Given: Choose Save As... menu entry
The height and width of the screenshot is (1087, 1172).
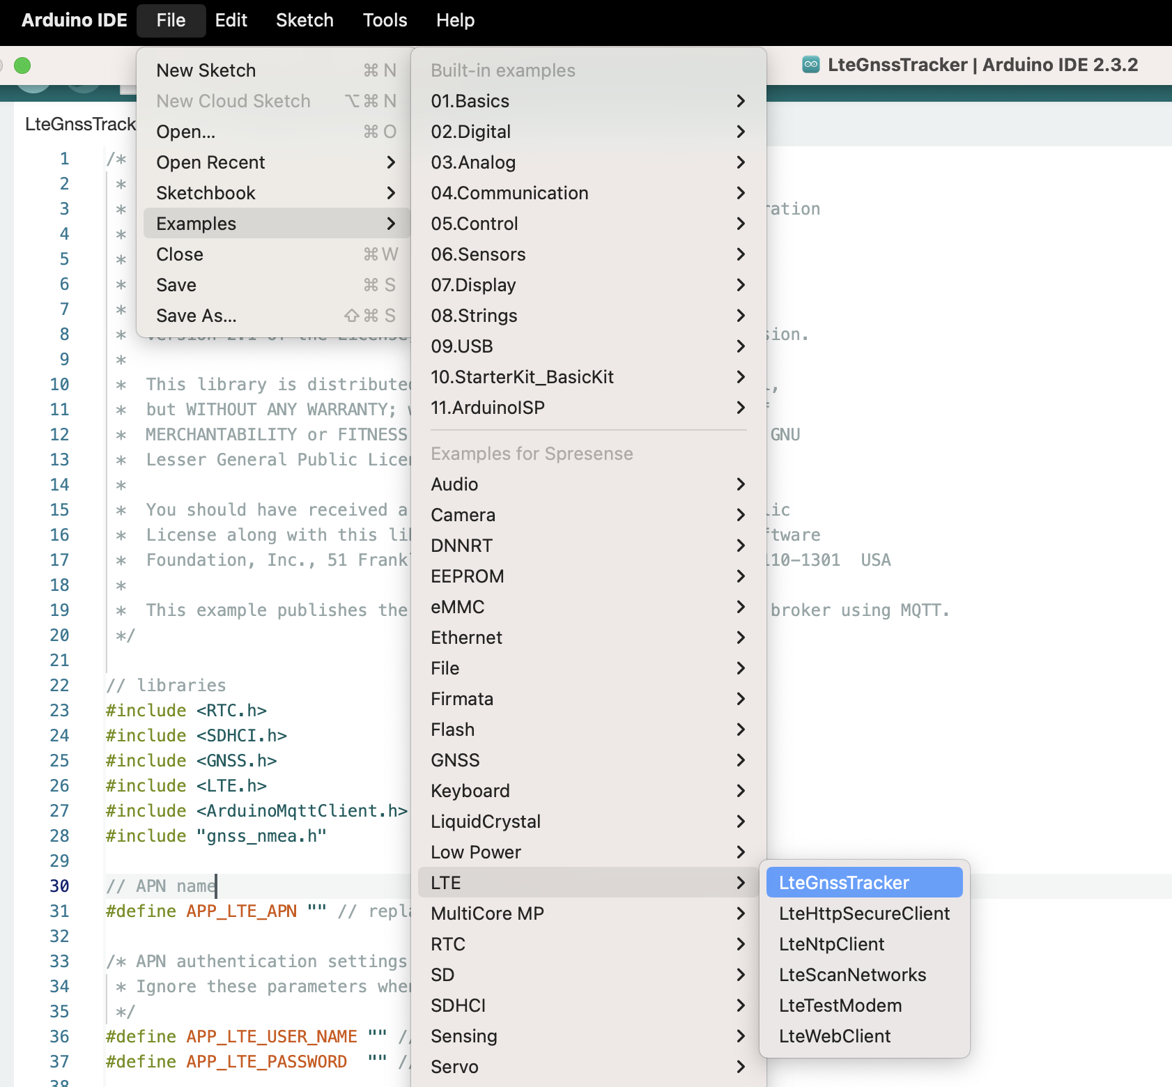Looking at the screenshot, I should point(277,316).
